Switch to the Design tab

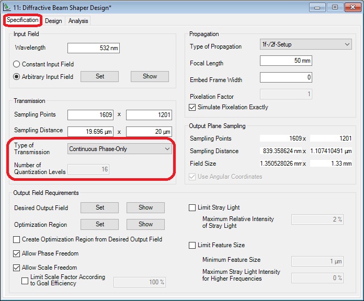tap(53, 21)
